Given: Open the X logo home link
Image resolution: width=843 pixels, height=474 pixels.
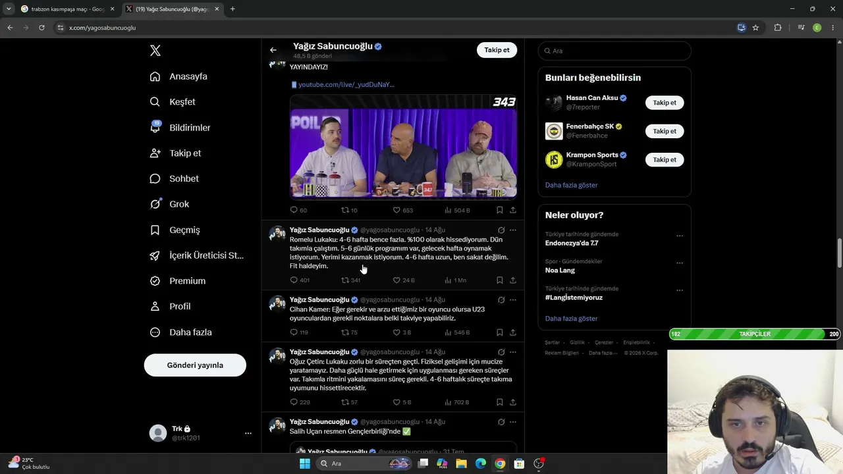Looking at the screenshot, I should click(x=155, y=51).
